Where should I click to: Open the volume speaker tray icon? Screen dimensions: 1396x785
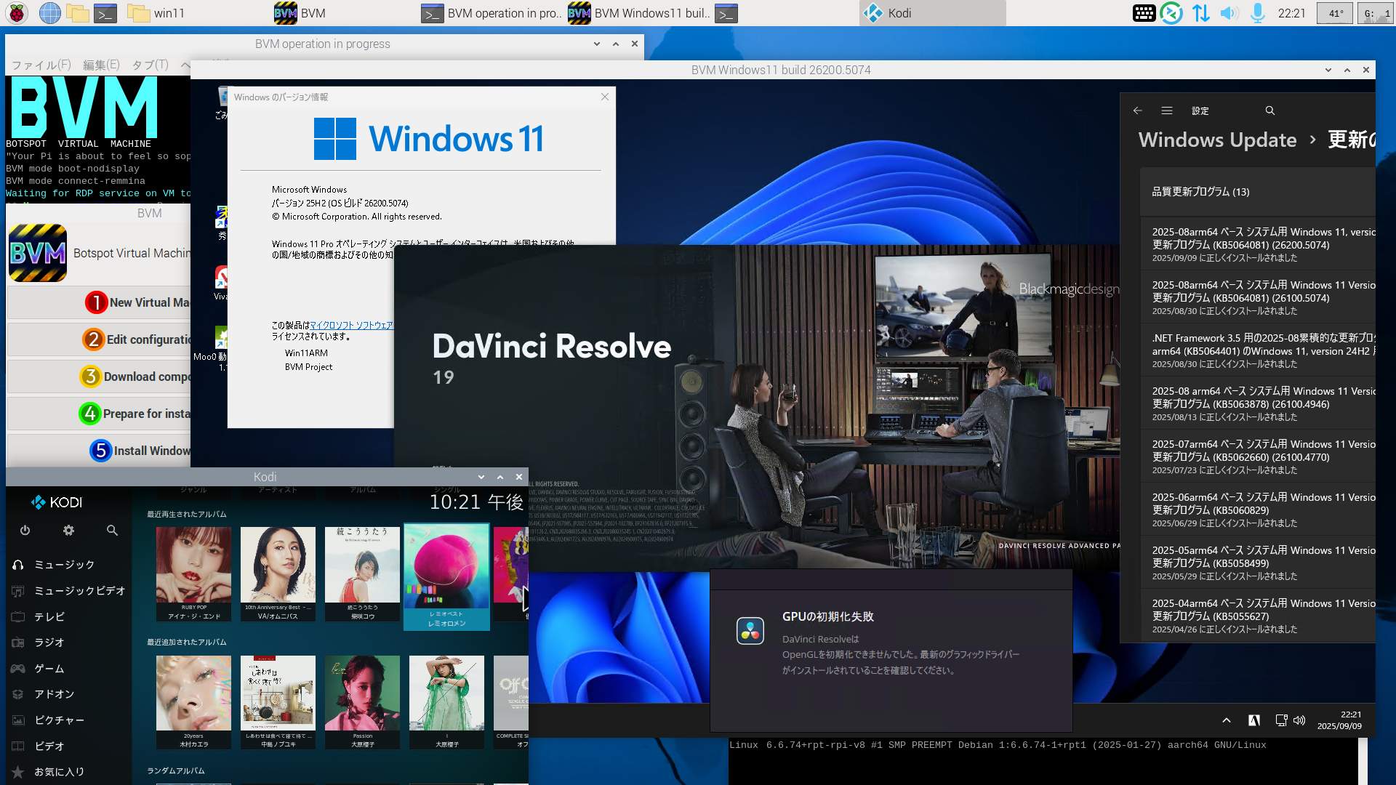1229,13
